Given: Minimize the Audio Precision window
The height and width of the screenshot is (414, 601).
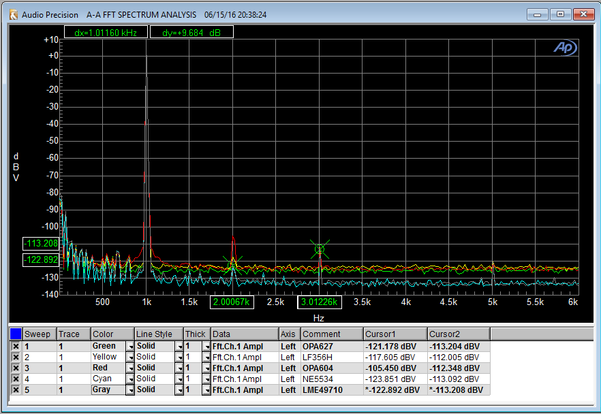Looking at the screenshot, I should pos(537,14).
